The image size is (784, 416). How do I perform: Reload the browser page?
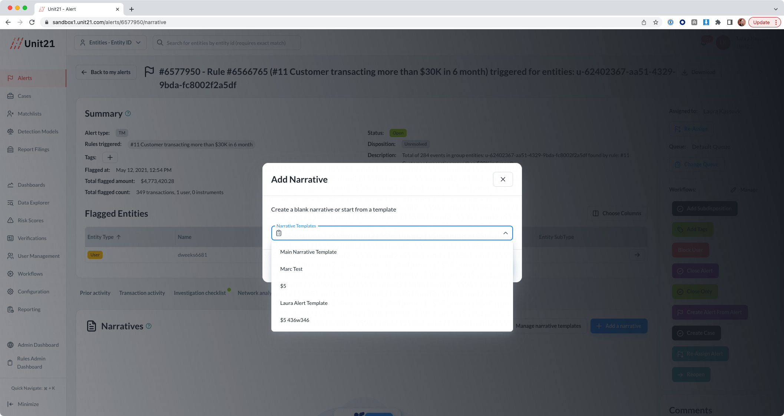click(32, 22)
